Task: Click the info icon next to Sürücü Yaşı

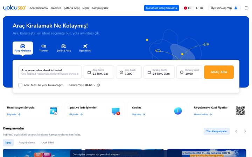Action: point(98,85)
